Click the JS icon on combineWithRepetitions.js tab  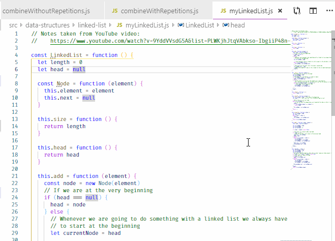115,11
